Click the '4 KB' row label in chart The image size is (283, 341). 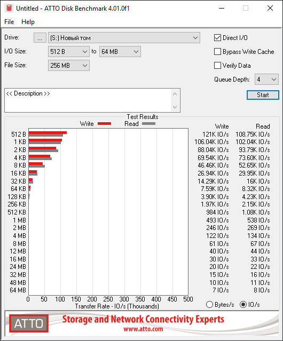click(20, 157)
